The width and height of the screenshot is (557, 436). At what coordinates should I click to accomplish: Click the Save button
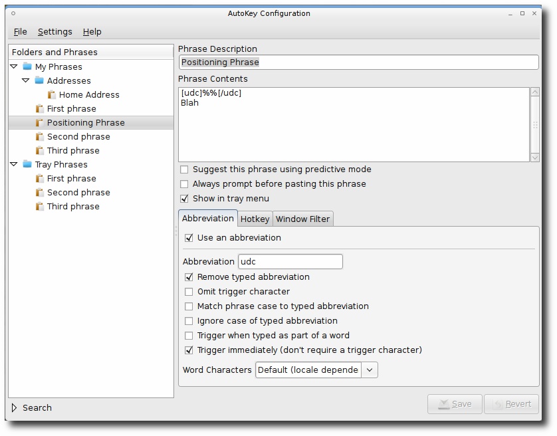click(455, 404)
